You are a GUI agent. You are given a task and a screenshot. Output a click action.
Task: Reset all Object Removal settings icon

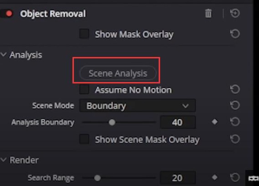coord(235,13)
